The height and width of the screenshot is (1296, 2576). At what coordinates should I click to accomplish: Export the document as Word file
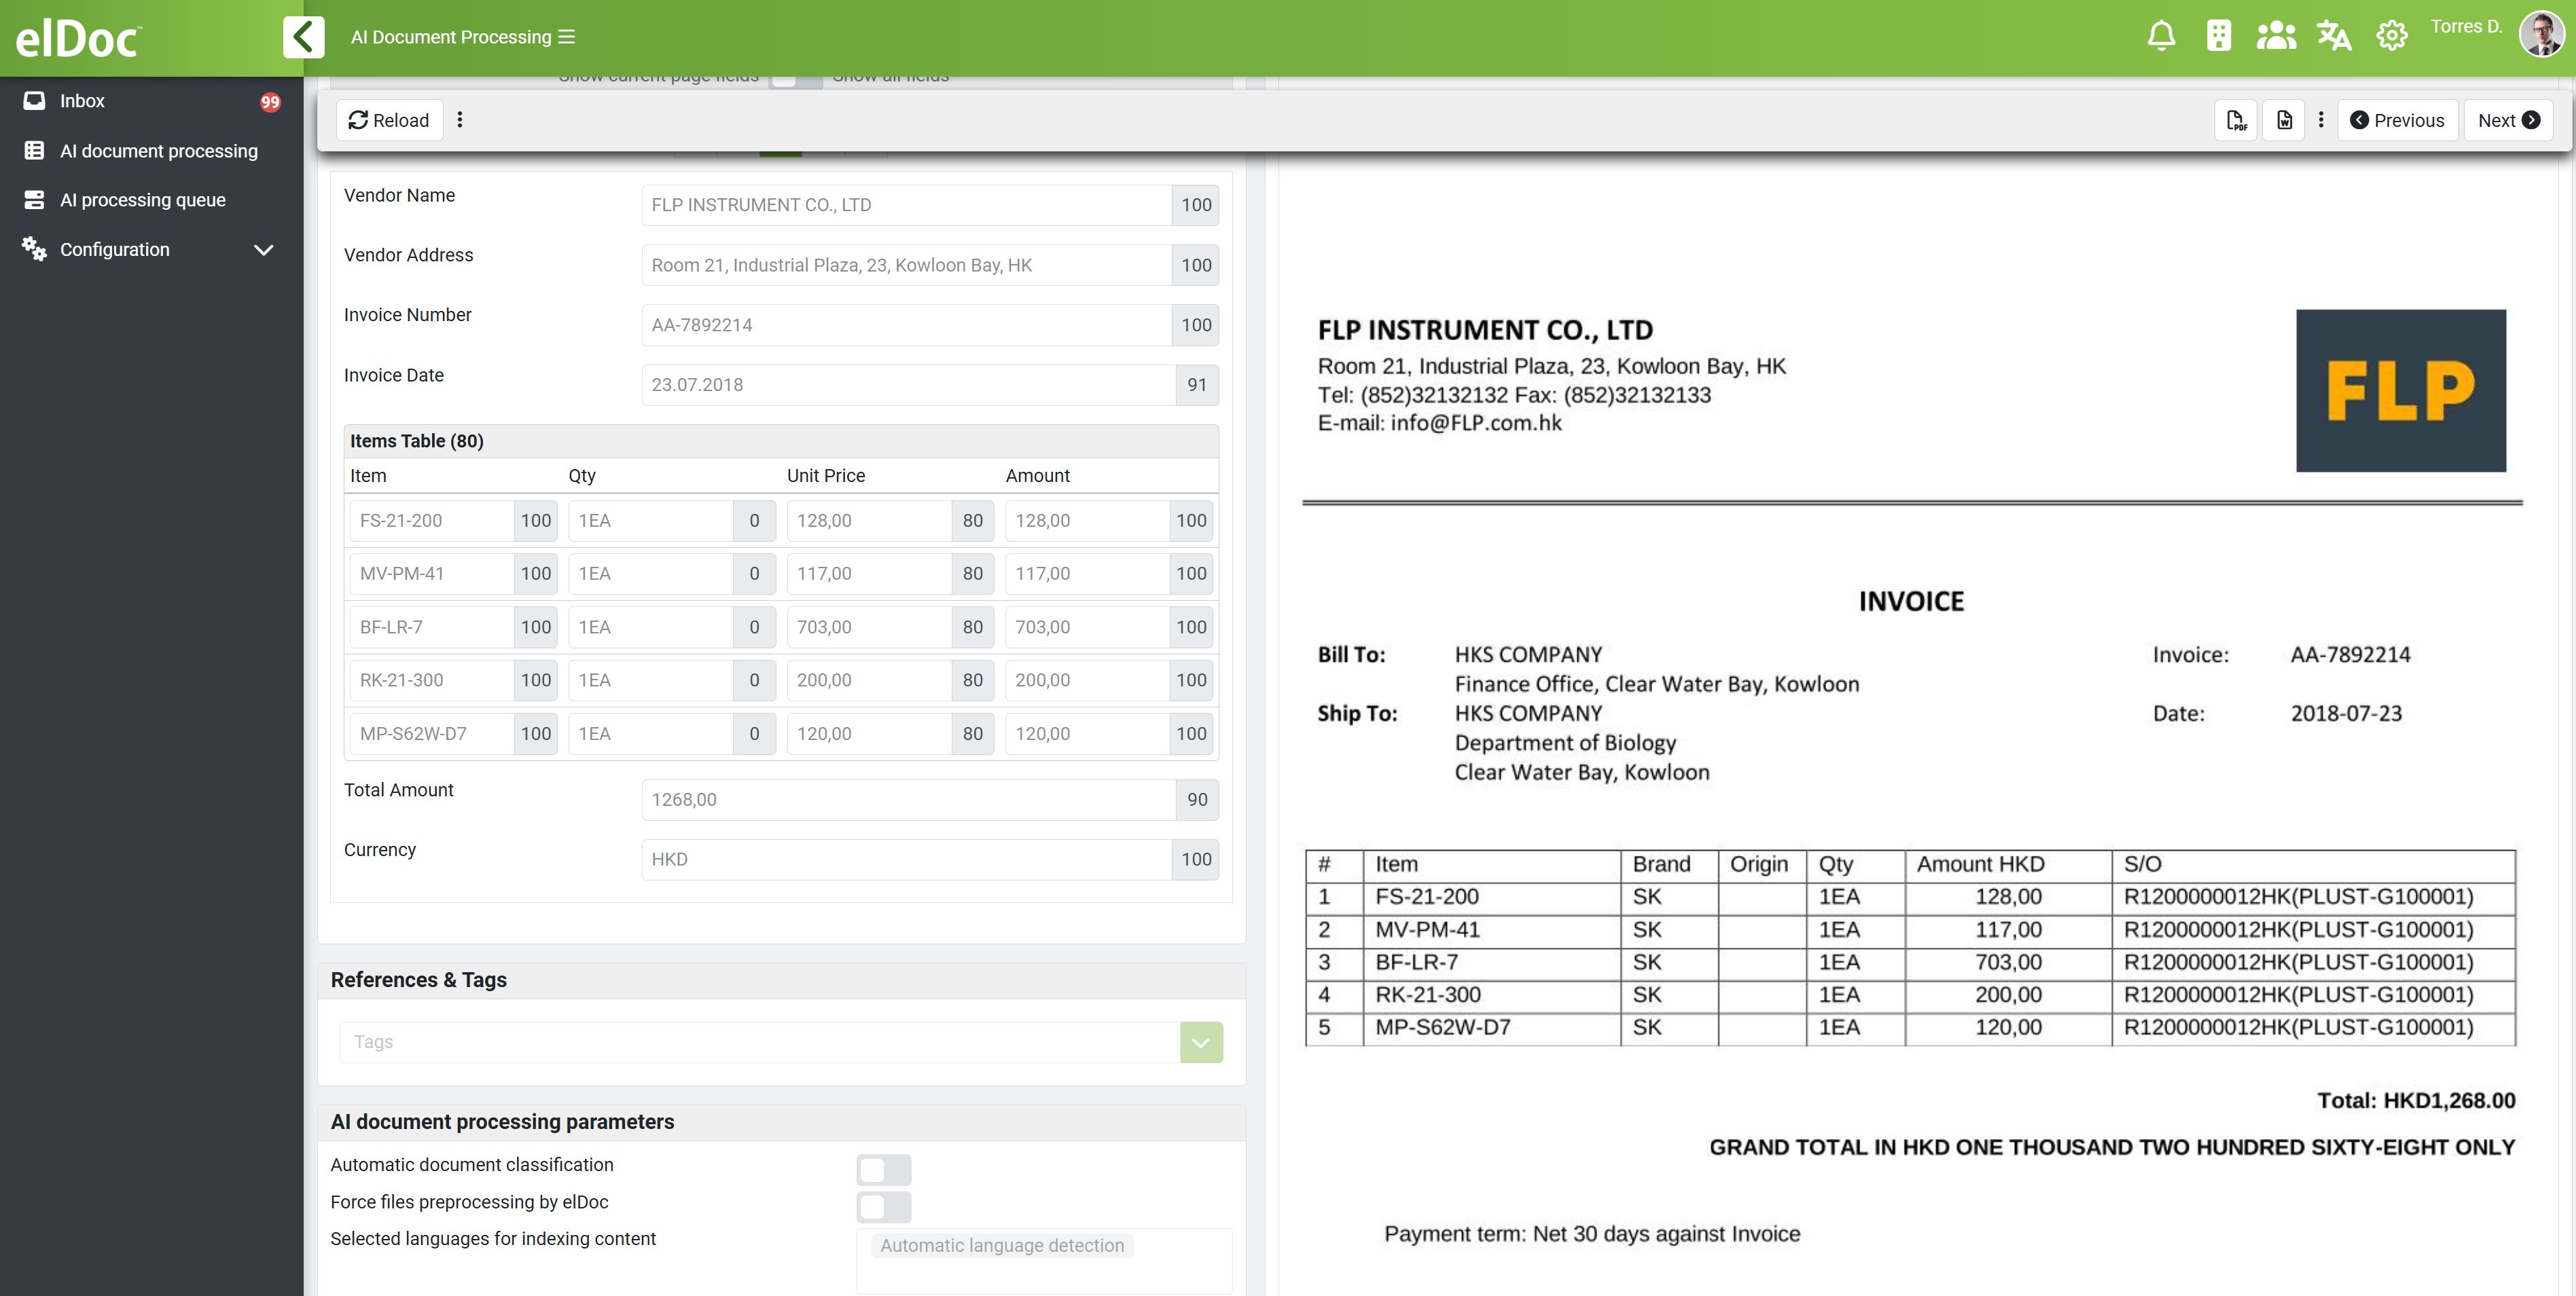2283,119
